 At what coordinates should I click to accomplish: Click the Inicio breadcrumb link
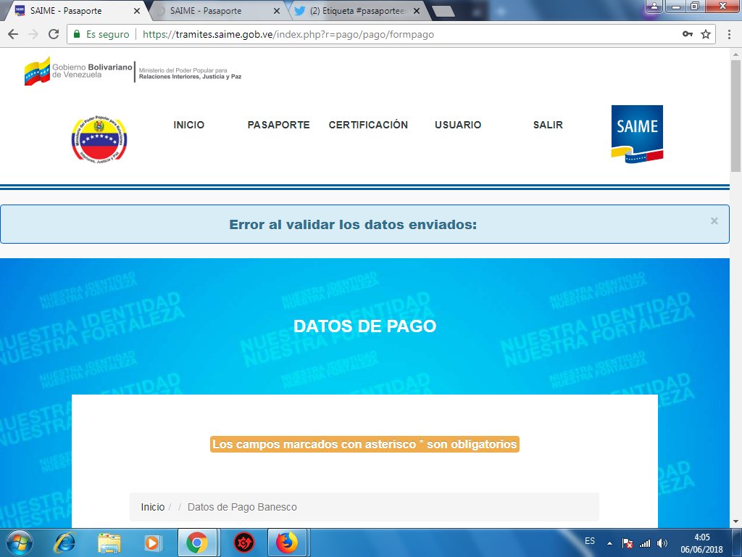(153, 507)
